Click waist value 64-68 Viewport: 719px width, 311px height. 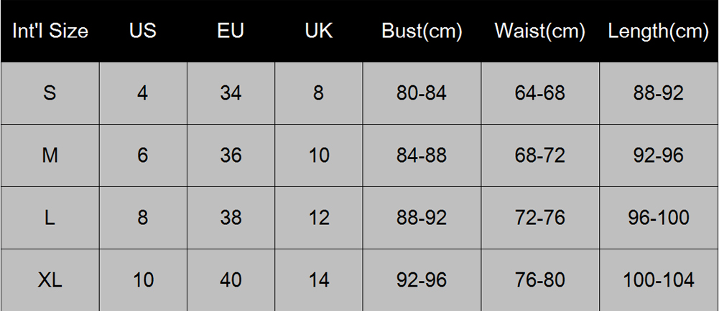[x=540, y=93]
